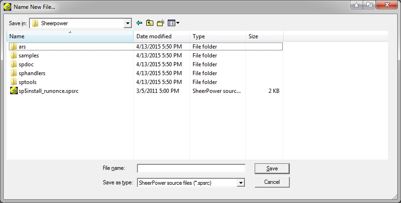Select the samples folder

[146, 56]
